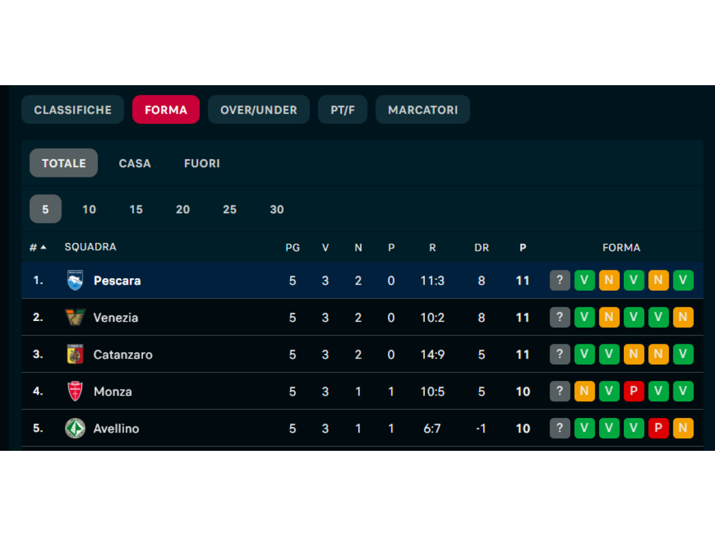Viewport: 715px width, 536px height.
Task: Open the MARCATORI tab
Action: 422,110
